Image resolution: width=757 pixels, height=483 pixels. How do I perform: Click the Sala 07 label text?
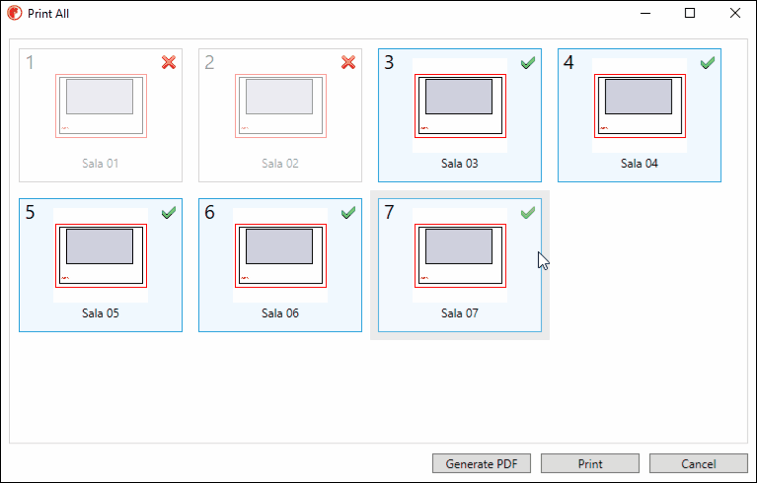tap(460, 313)
